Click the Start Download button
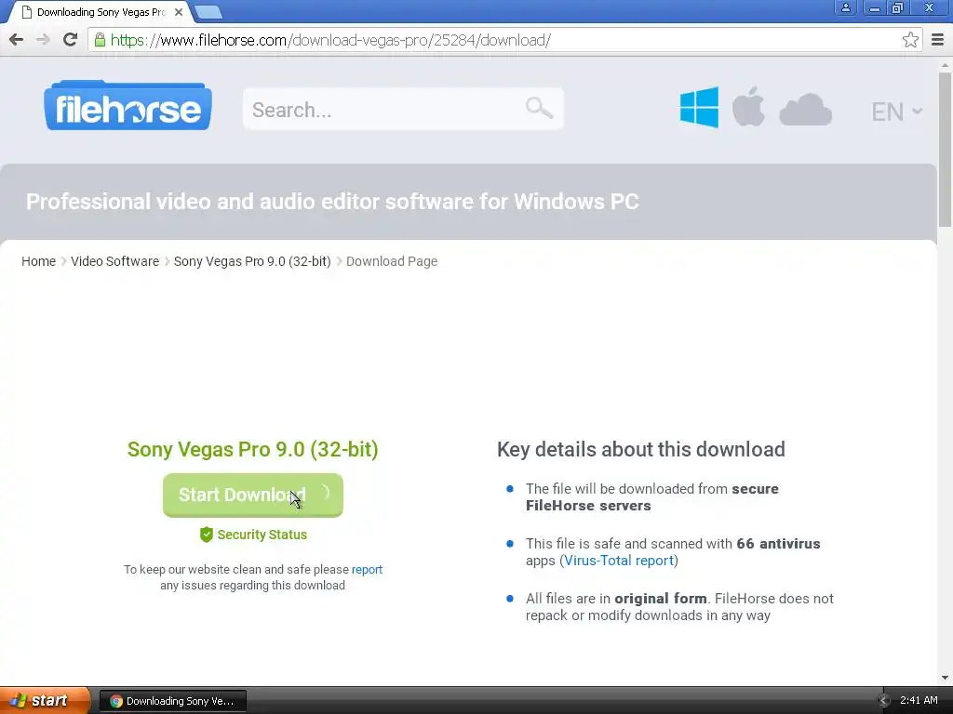This screenshot has height=714, width=953. click(x=253, y=495)
